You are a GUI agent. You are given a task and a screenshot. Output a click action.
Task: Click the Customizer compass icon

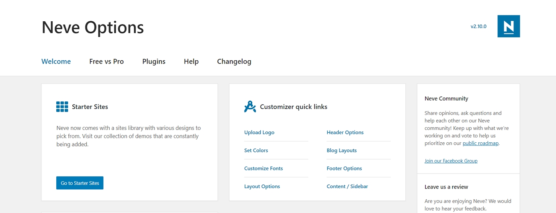[250, 106]
